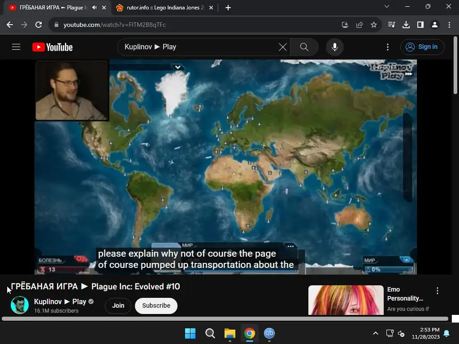Go back to the previous page
Screen dimensions: 459x344
pos(10,25)
